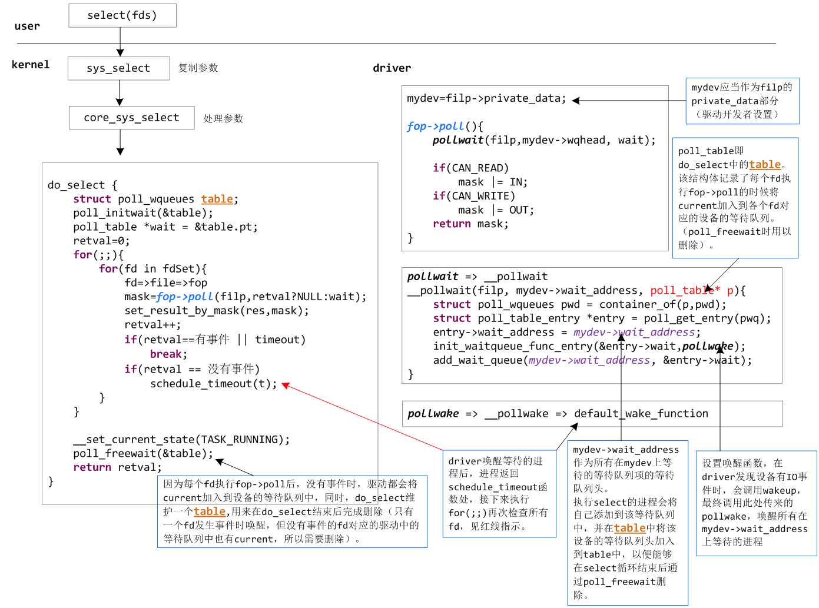Click the kernel label
This screenshot has height=608, width=819.
click(x=31, y=65)
